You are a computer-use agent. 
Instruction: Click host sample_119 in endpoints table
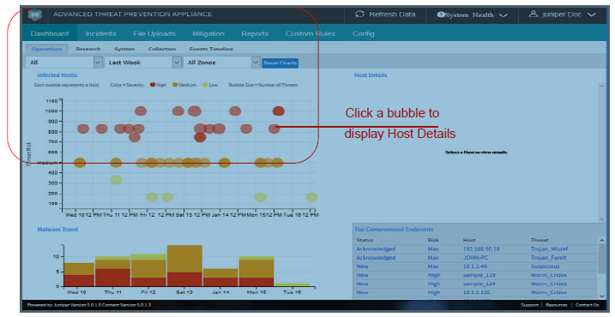click(x=479, y=275)
